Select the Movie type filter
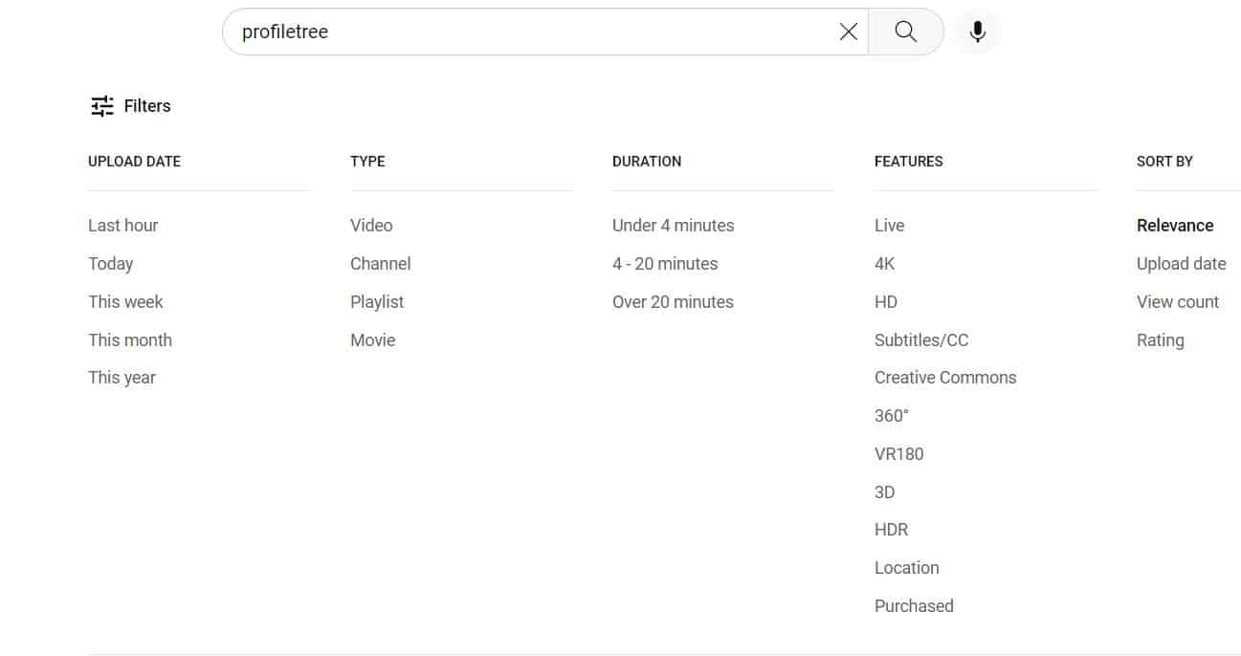Screen dimensions: 1241x656 coord(373,340)
